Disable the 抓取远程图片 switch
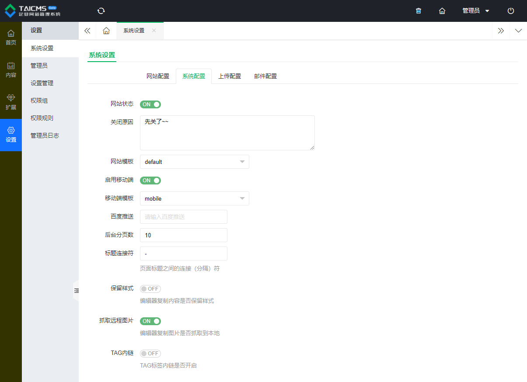This screenshot has height=382, width=527. point(150,321)
